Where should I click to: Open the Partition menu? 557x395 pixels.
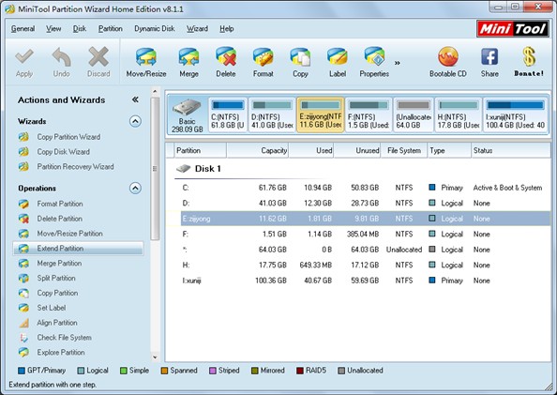pyautogui.click(x=110, y=29)
